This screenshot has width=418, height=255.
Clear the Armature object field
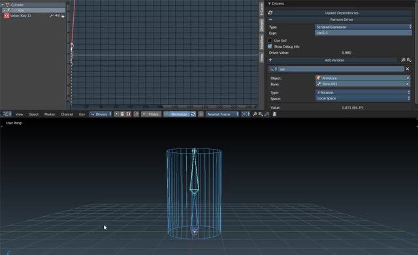click(408, 78)
